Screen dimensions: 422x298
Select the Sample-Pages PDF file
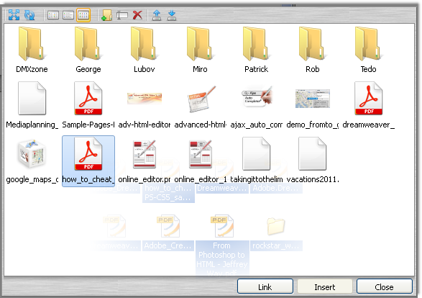click(88, 105)
